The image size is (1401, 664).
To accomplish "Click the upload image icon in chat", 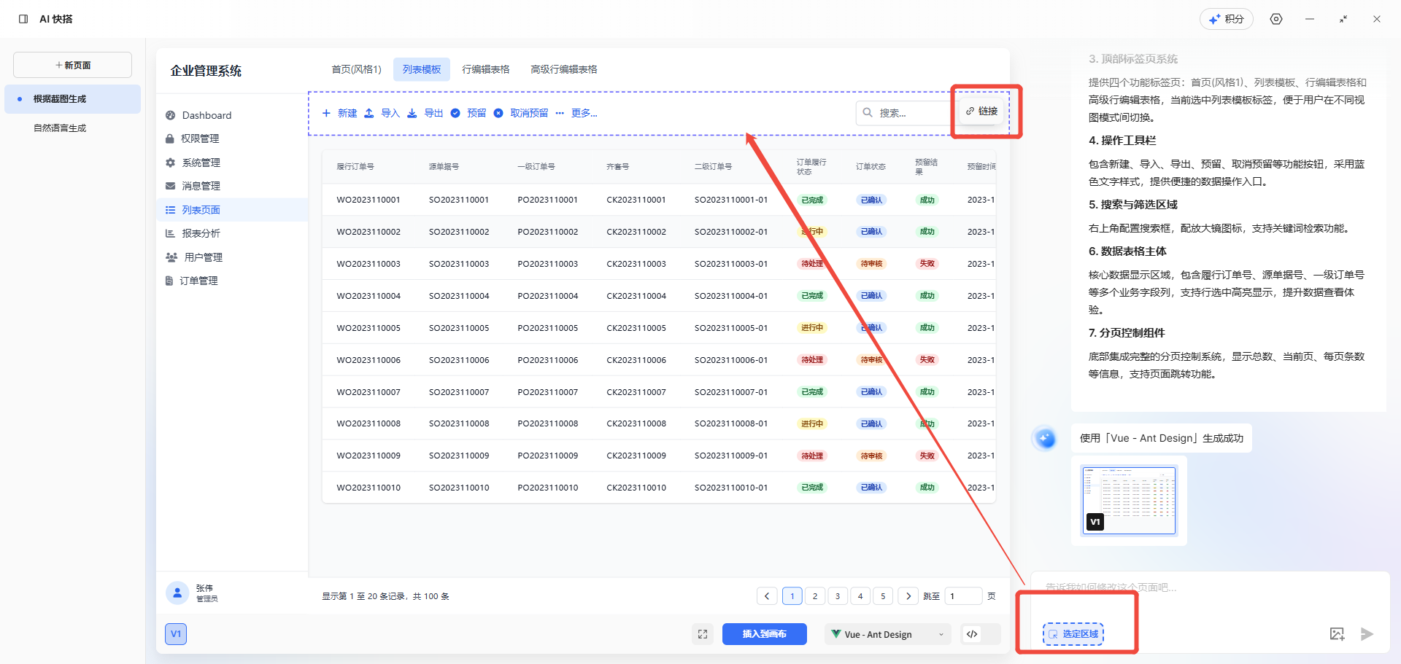I will (1337, 634).
